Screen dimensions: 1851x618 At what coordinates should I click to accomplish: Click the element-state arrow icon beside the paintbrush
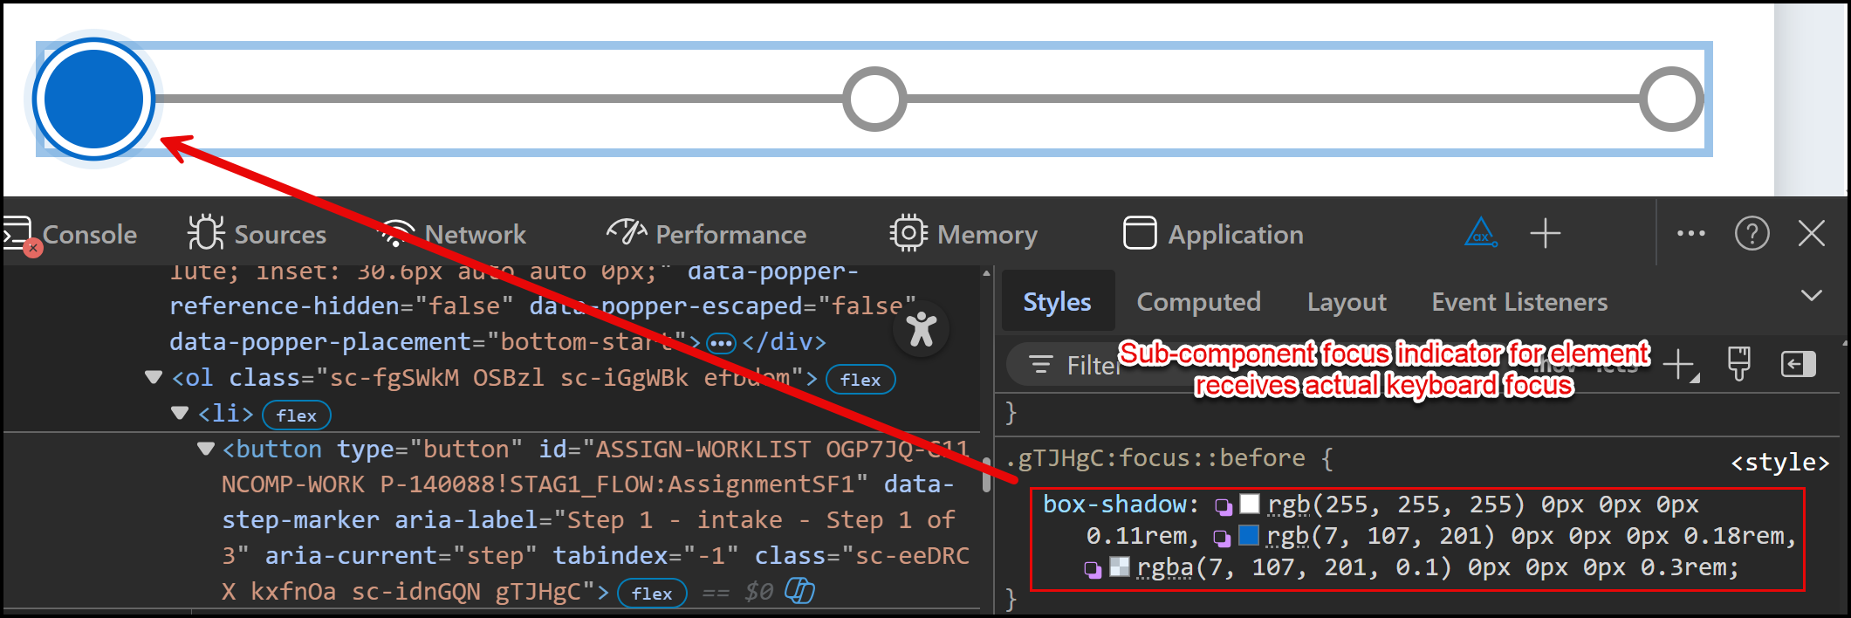[x=1798, y=365]
